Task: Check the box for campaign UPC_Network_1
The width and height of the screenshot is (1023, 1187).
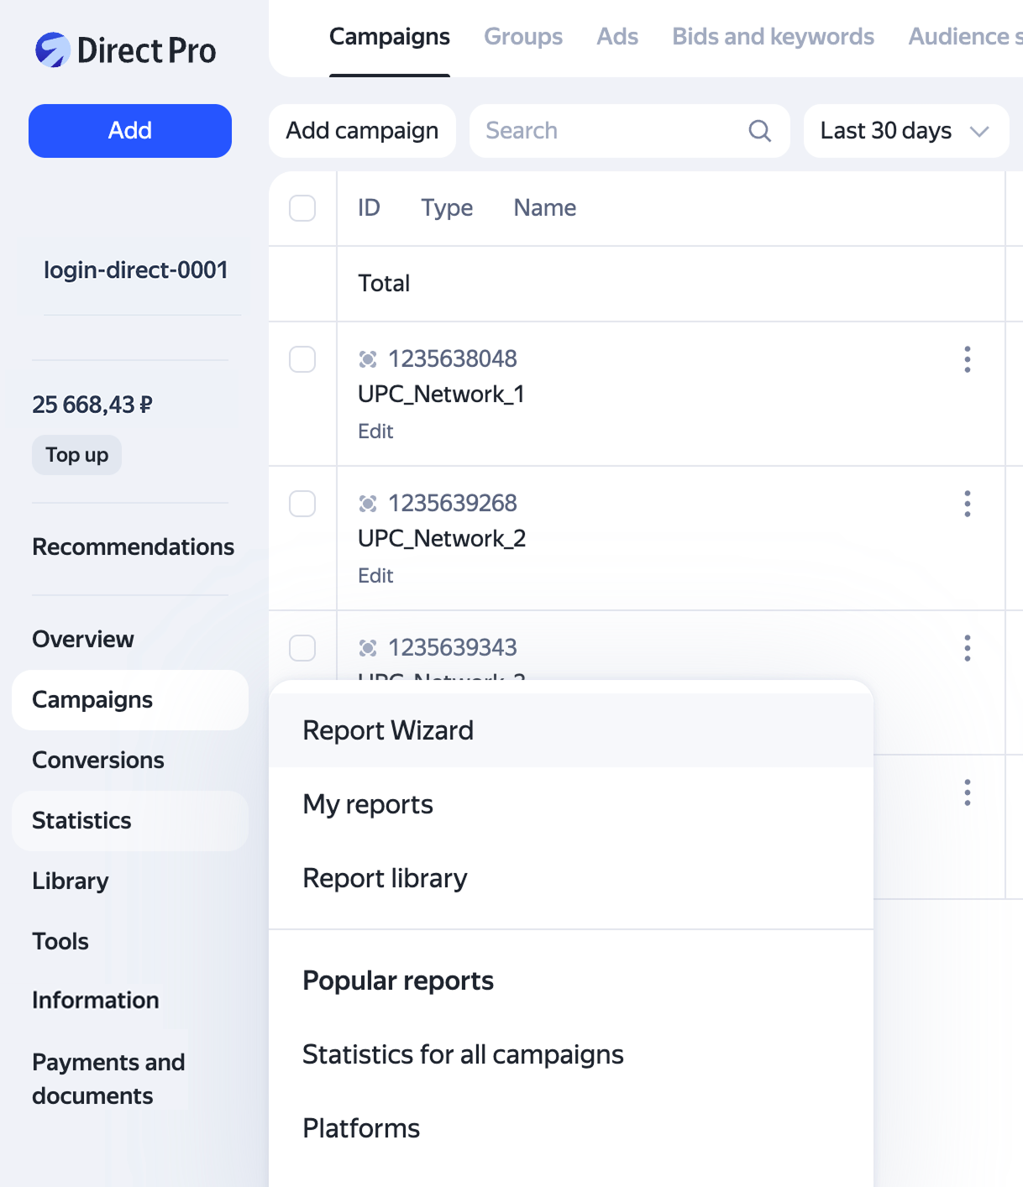Action: pyautogui.click(x=302, y=359)
